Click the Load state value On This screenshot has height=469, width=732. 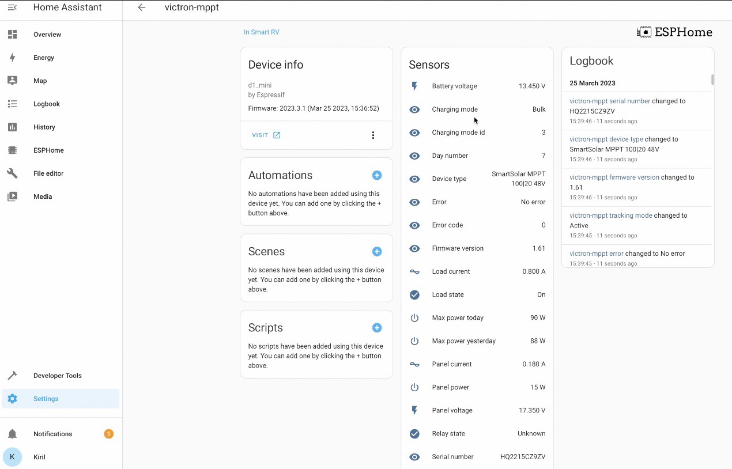541,294
